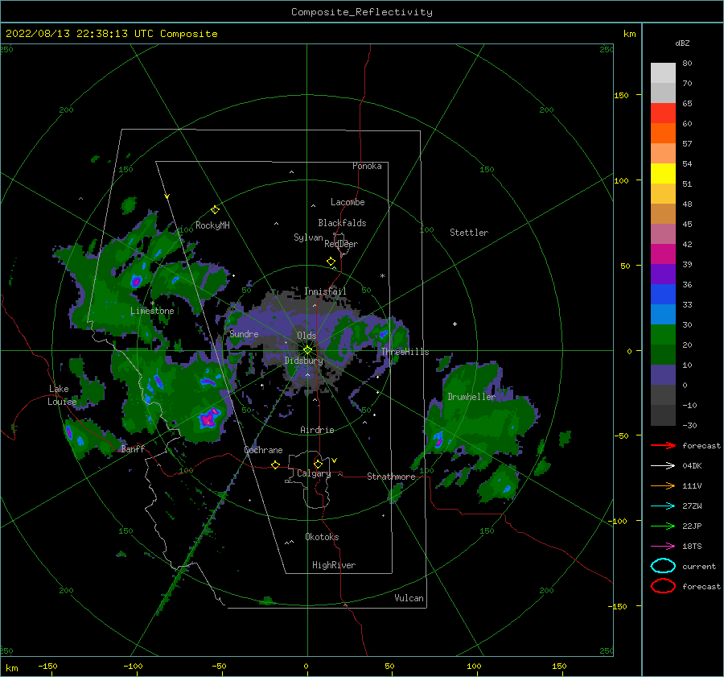Click the cyan current ellipse legend icon
Screen dimensions: 724x677
[x=663, y=566]
